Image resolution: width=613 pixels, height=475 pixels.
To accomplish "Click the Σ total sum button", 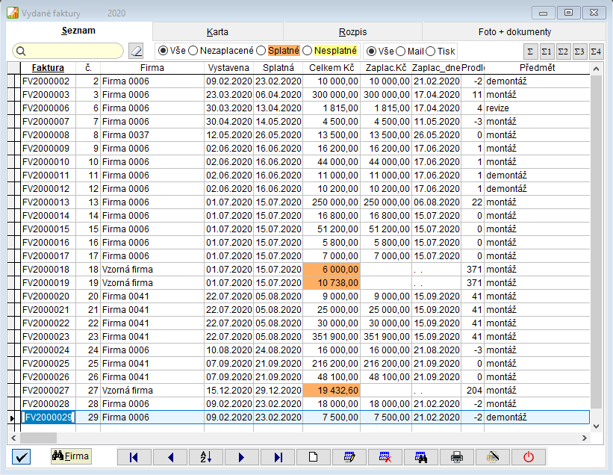I will coord(530,52).
